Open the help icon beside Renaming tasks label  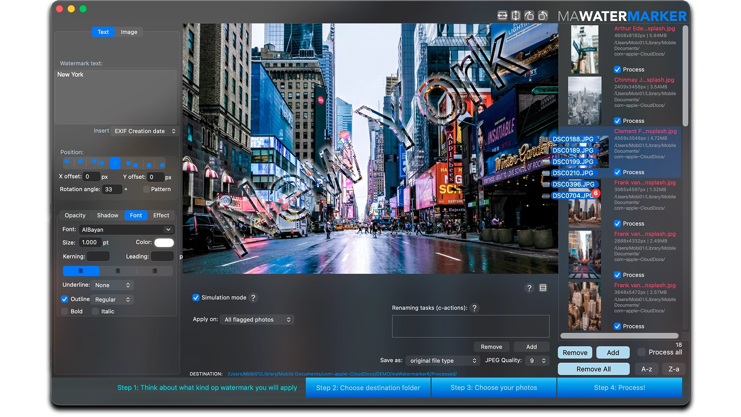pos(474,308)
